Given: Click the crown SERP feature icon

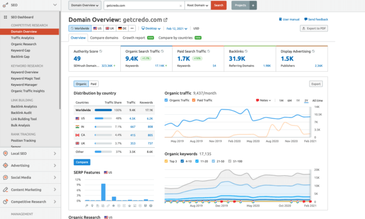Looking at the screenshot, I should [x=129, y=206].
